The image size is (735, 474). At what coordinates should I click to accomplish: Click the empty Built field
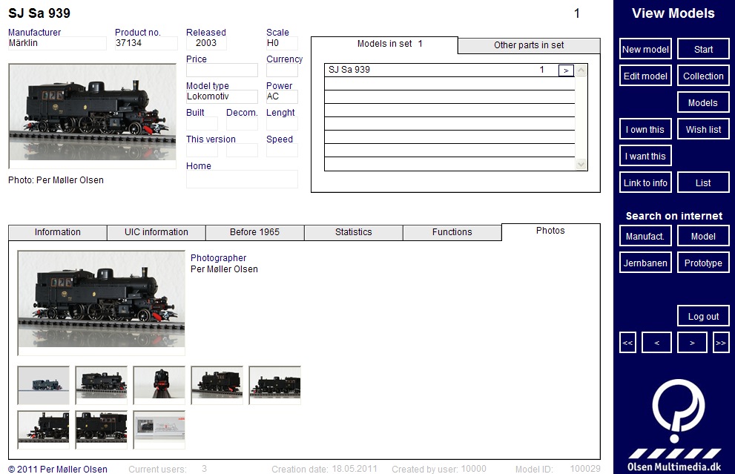[x=202, y=124]
